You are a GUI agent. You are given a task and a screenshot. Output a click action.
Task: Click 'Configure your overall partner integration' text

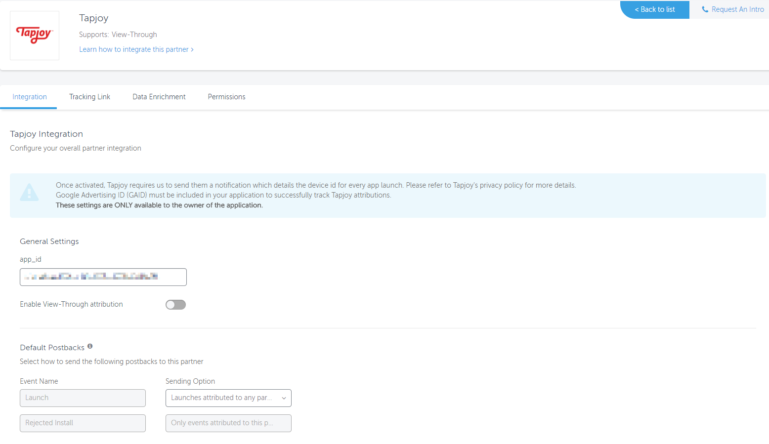(x=76, y=148)
